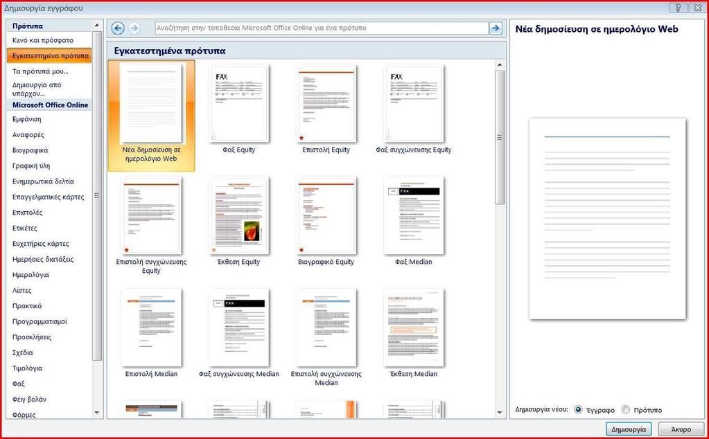Open the dialog help question mark icon

point(678,8)
